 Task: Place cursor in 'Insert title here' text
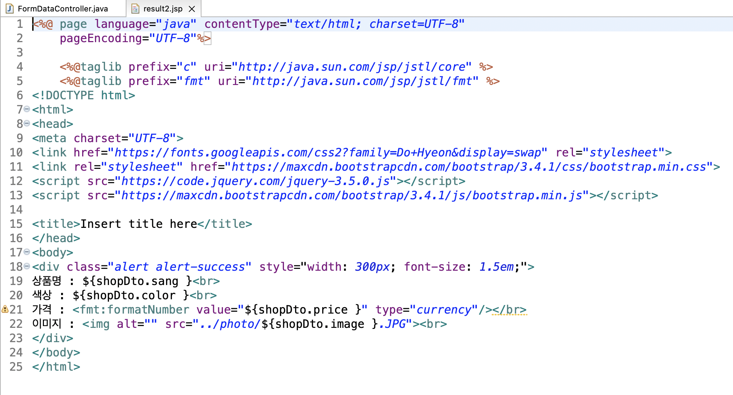139,224
